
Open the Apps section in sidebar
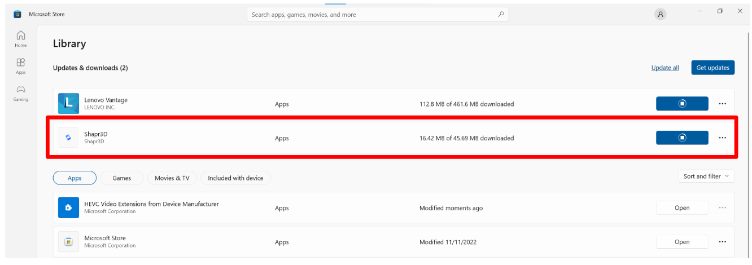[21, 66]
